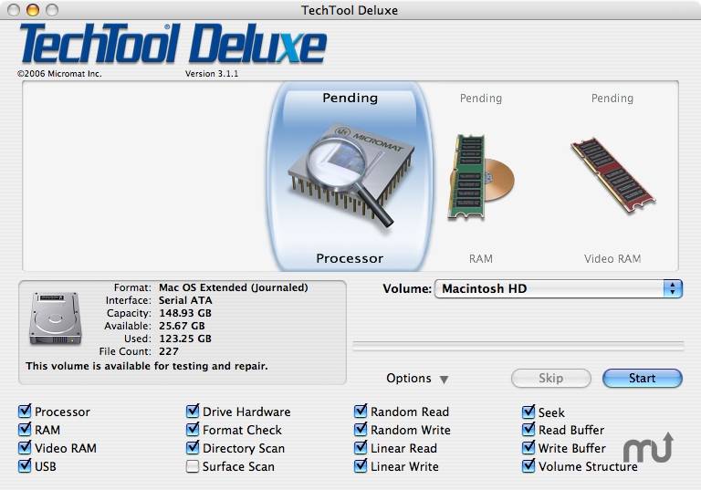Minimize the window with yellow button
The width and height of the screenshot is (701, 490).
pyautogui.click(x=33, y=10)
